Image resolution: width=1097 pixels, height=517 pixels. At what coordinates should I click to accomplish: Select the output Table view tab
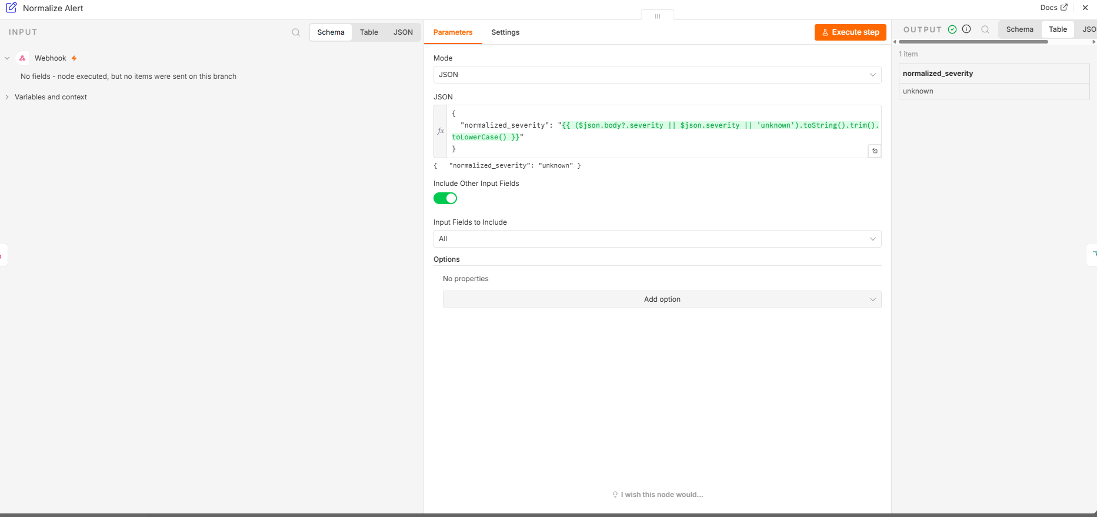point(1058,29)
